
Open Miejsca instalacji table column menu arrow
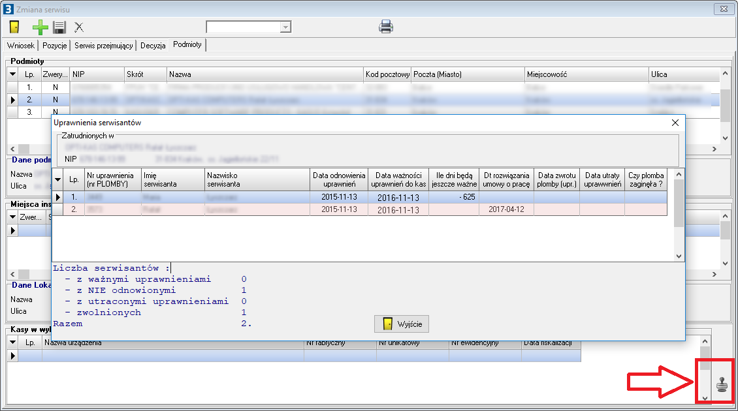(12, 217)
